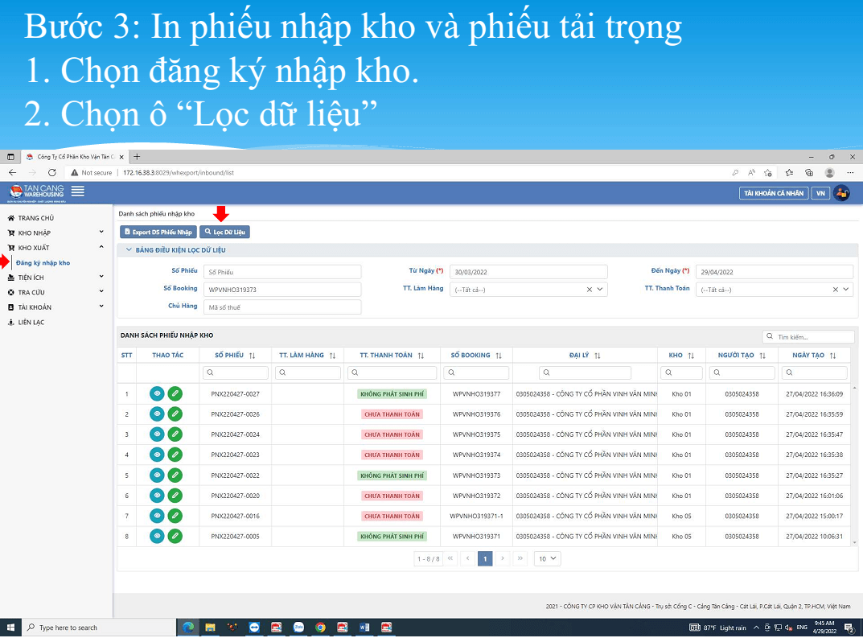The height and width of the screenshot is (638, 863).
Task: Click the Số Booking input field
Action: click(x=282, y=290)
